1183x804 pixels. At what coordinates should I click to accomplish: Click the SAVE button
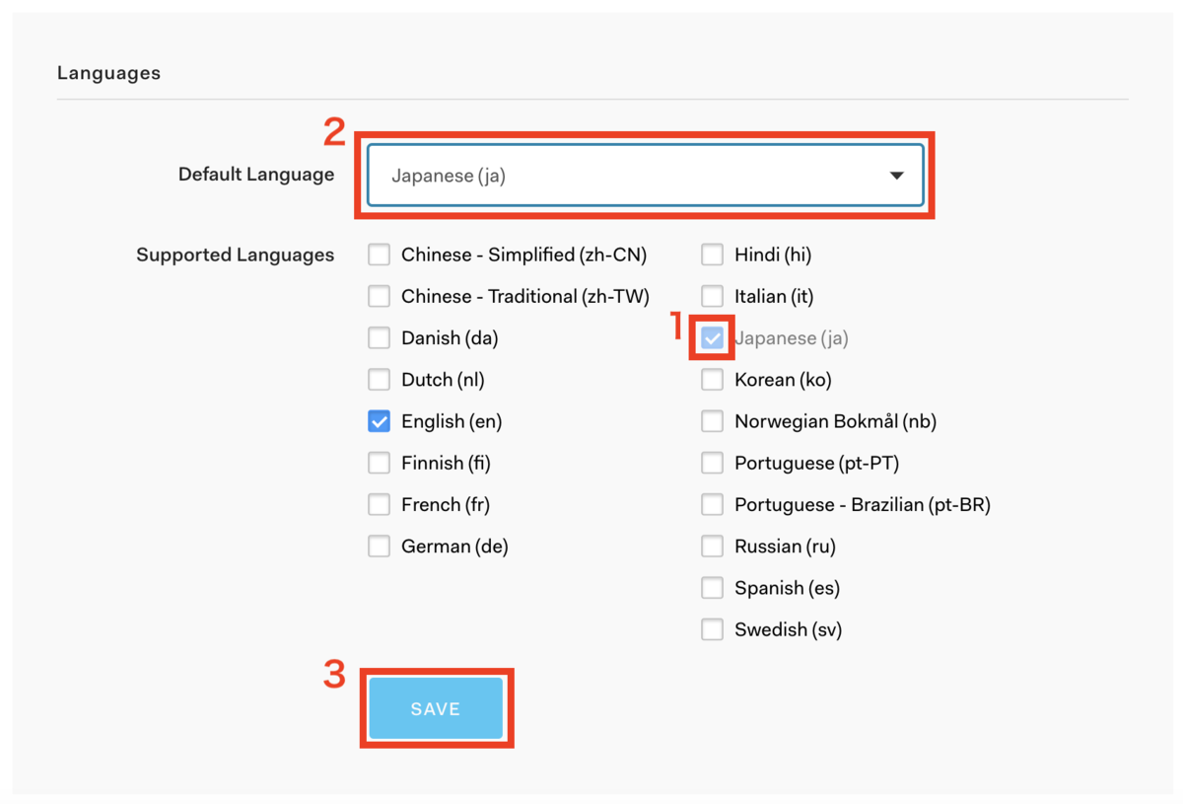[436, 708]
